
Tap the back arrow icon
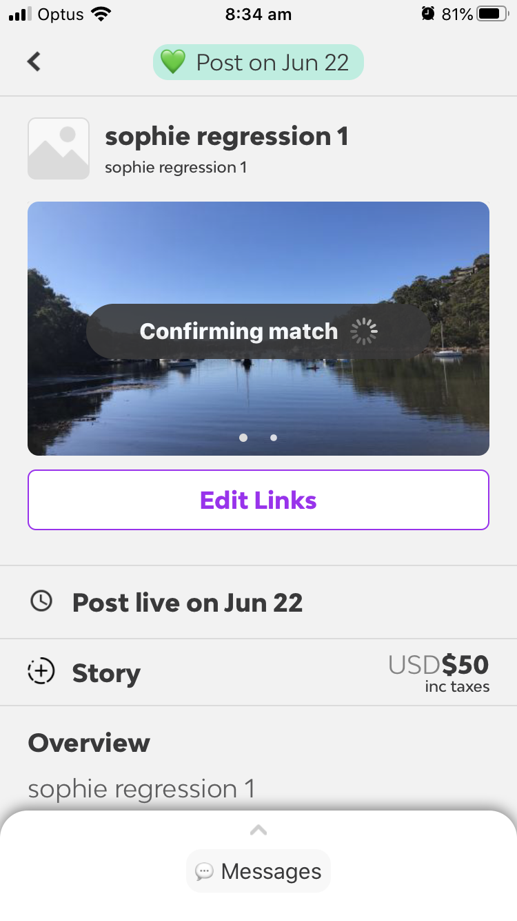pyautogui.click(x=34, y=61)
